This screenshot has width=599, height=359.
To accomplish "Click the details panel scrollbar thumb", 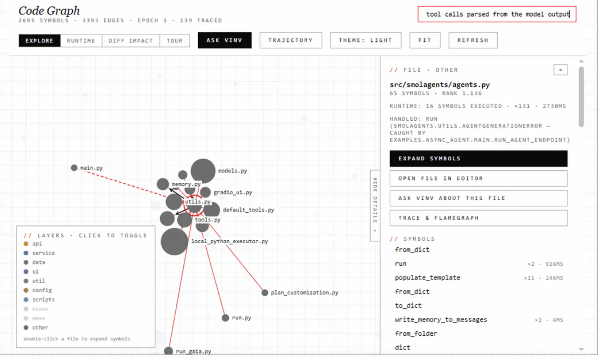I will point(581,97).
